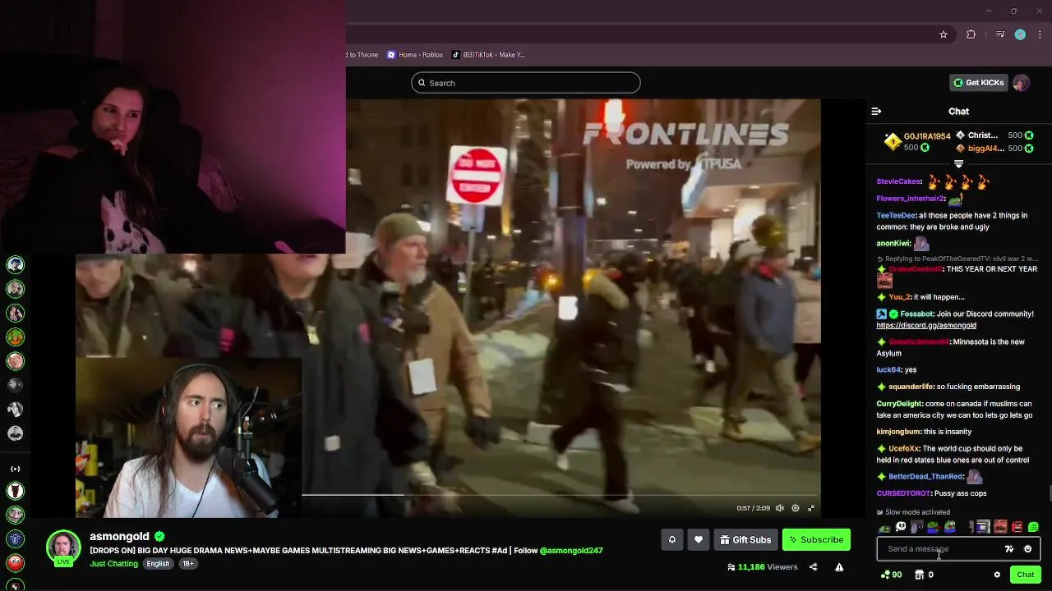
Task: Click username squanderlife in chat
Action: [911, 387]
